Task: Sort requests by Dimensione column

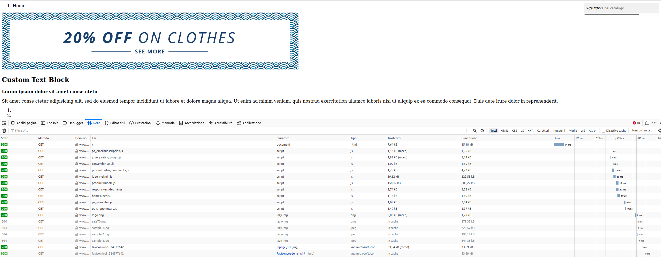Action: tap(469, 138)
